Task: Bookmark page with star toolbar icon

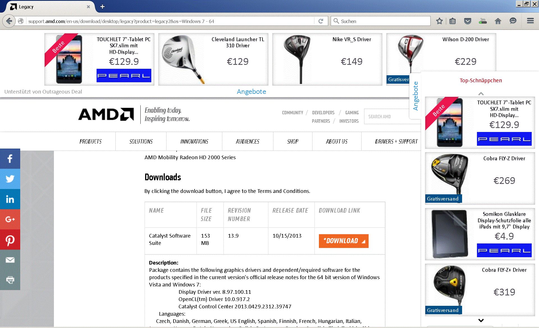Action: click(x=439, y=21)
